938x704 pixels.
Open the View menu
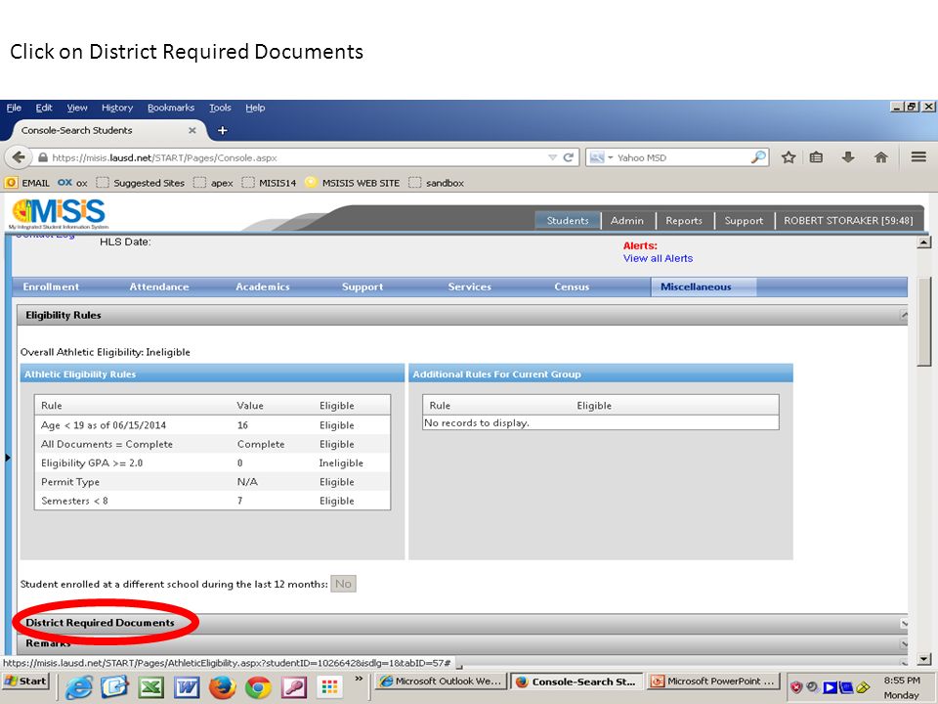(77, 108)
